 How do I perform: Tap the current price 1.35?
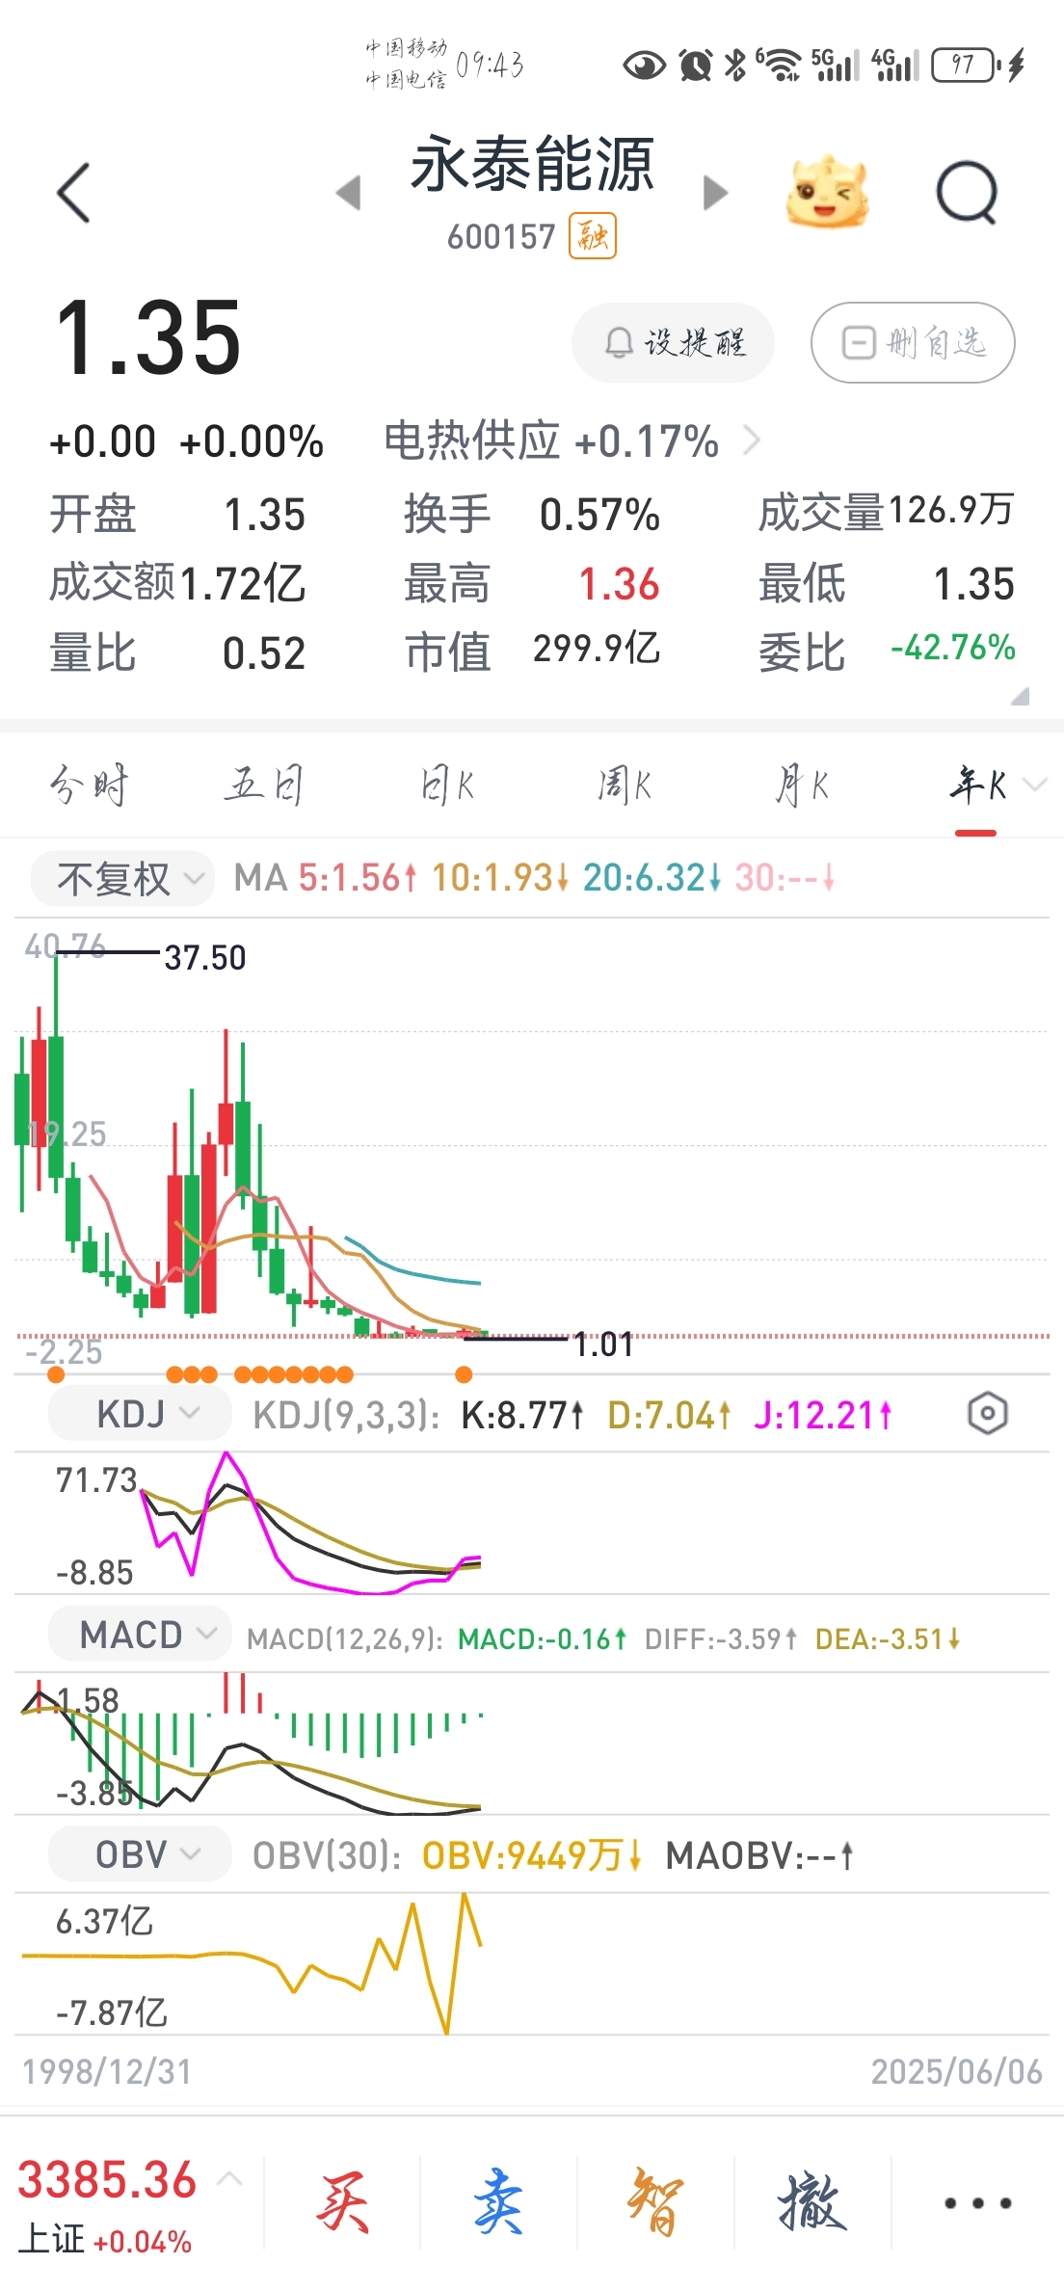148,337
